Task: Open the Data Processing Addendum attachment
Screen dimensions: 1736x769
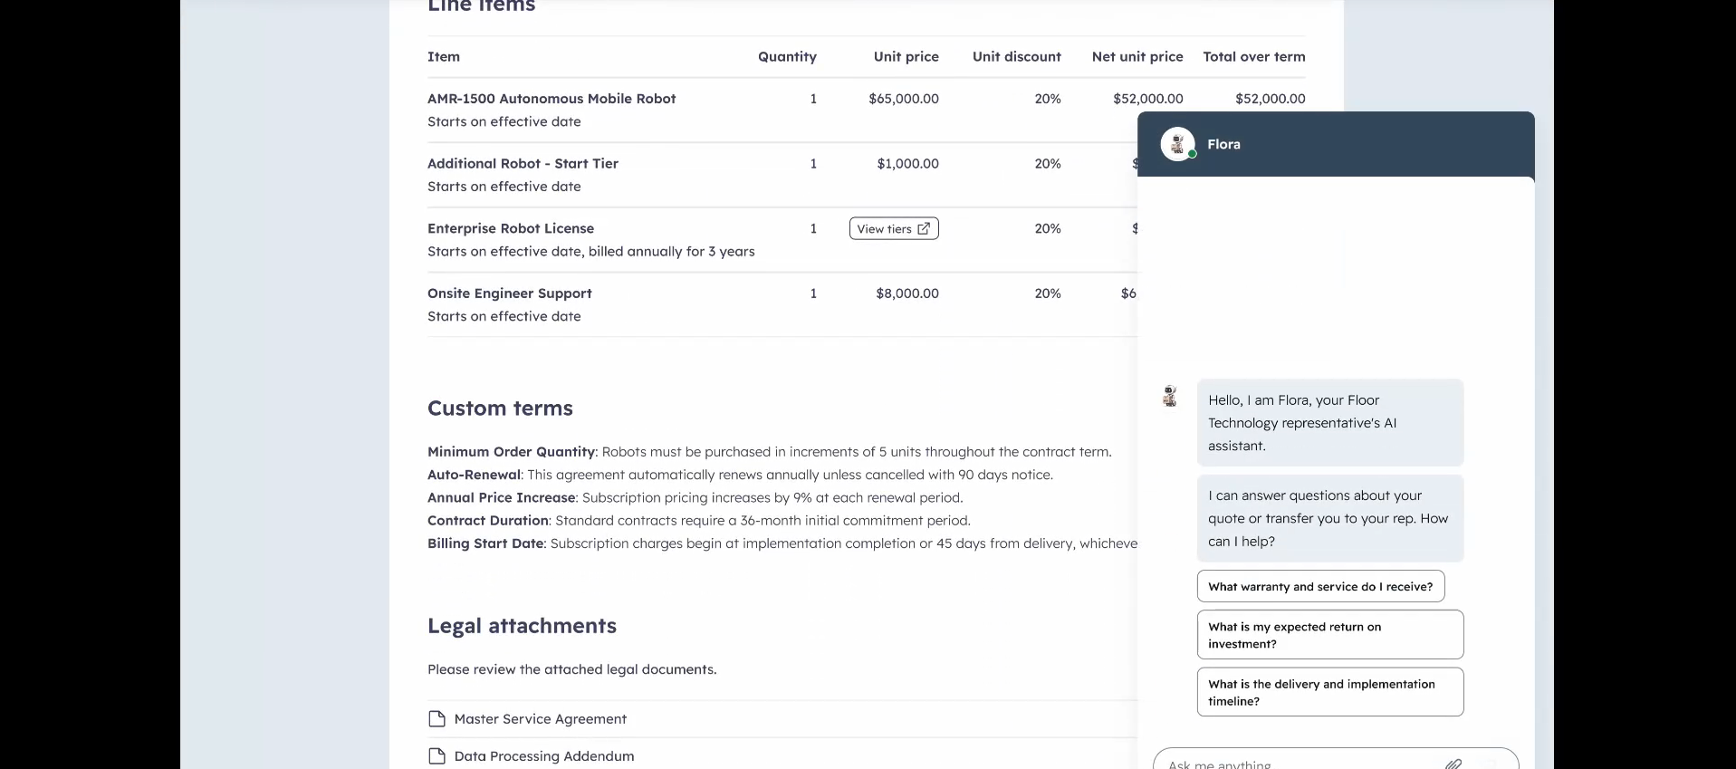Action: pos(543,756)
